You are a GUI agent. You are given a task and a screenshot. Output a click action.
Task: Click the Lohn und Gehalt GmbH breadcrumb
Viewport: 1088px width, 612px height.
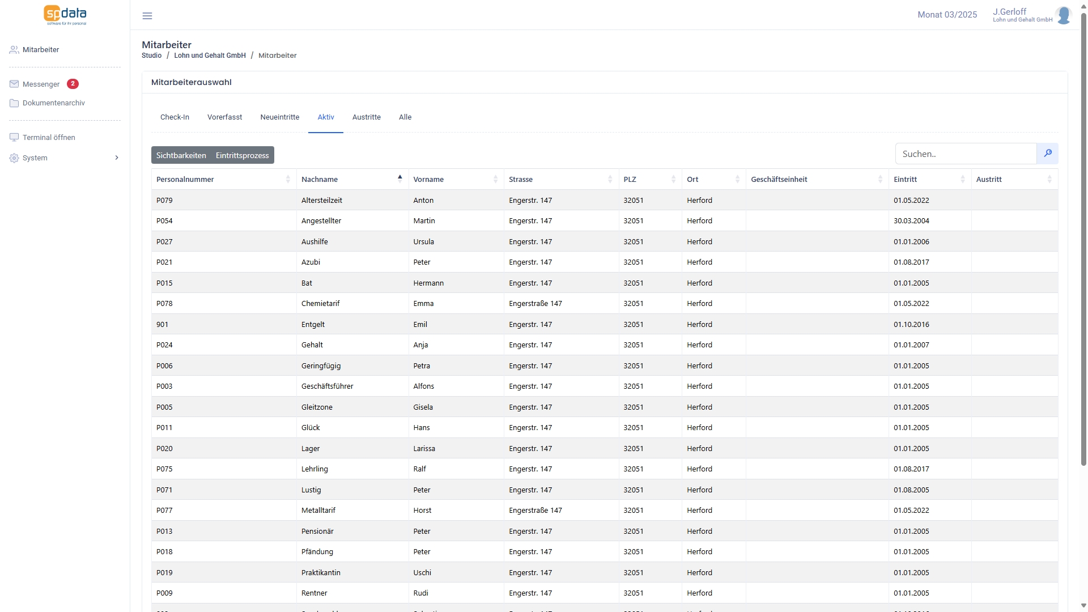(210, 56)
